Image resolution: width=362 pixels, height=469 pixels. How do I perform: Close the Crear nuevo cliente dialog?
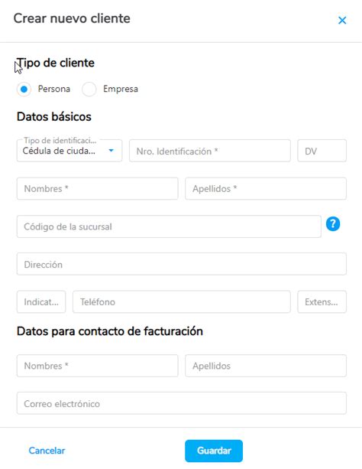pyautogui.click(x=342, y=21)
